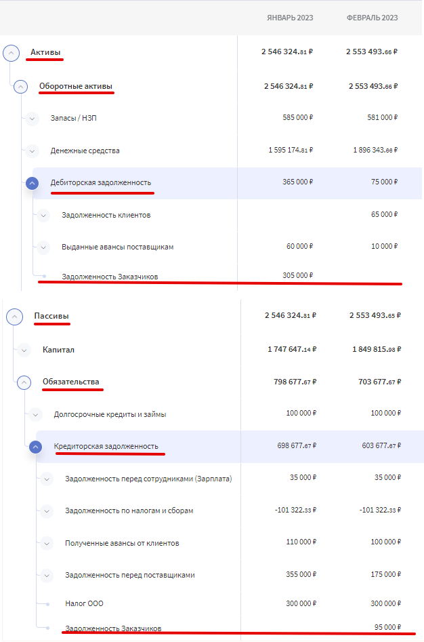This screenshot has height=642, width=424.
Task: Collapse the Оборотные активы group
Action: tap(20, 87)
